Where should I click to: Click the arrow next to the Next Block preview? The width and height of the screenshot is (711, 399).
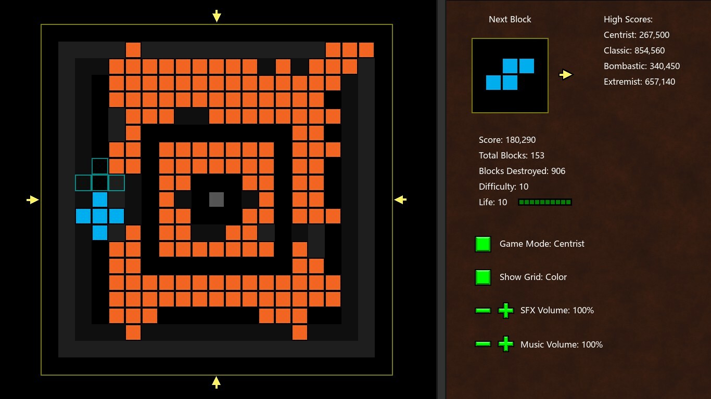pos(565,74)
